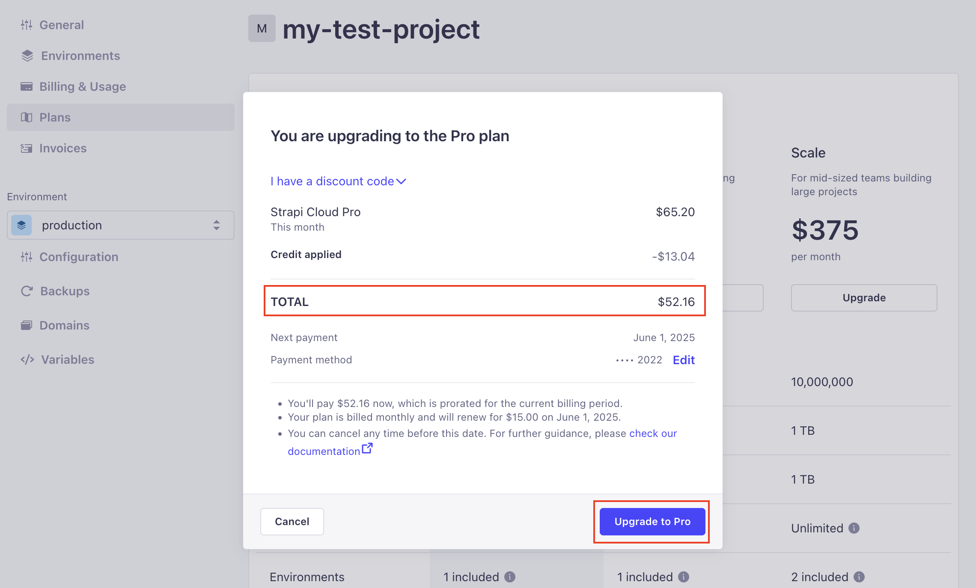Click info icon next to 2 included
Image resolution: width=976 pixels, height=588 pixels.
859,577
